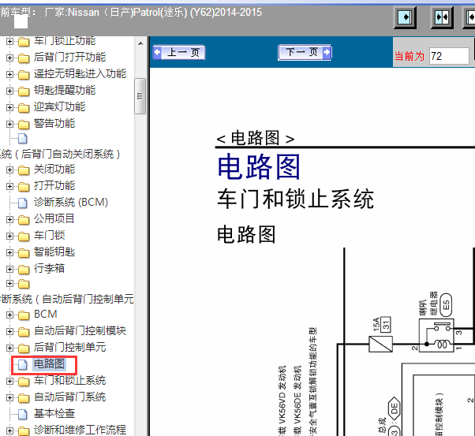This screenshot has height=436, width=475.
Task: Select the 基本检查 tree entry
Action: pos(54,414)
